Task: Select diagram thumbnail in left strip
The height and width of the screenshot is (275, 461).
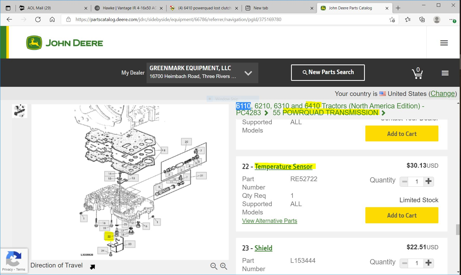Action: 19,111
